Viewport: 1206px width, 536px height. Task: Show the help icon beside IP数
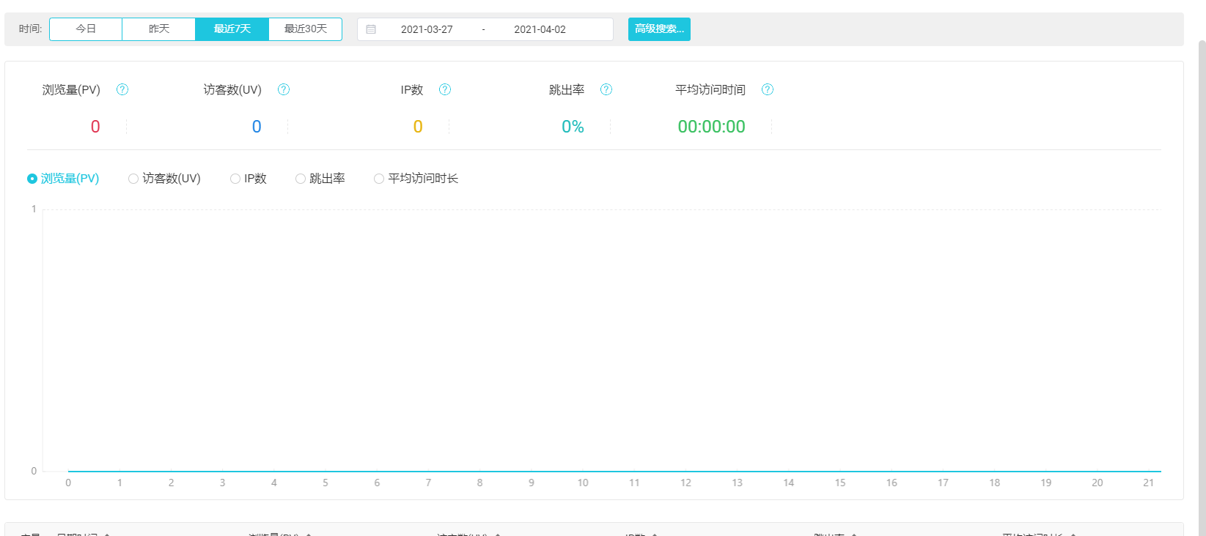[x=445, y=89]
